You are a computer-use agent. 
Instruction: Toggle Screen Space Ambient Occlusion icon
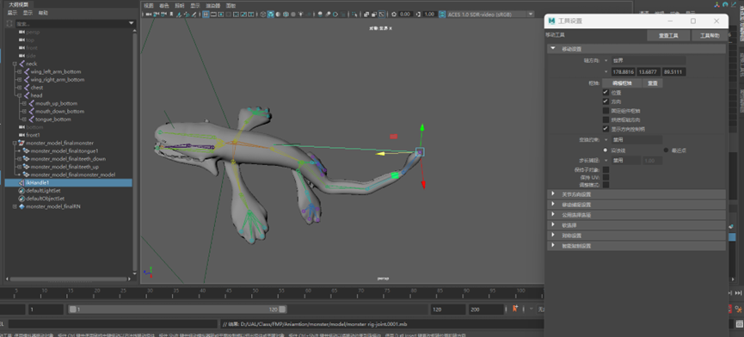(x=320, y=15)
